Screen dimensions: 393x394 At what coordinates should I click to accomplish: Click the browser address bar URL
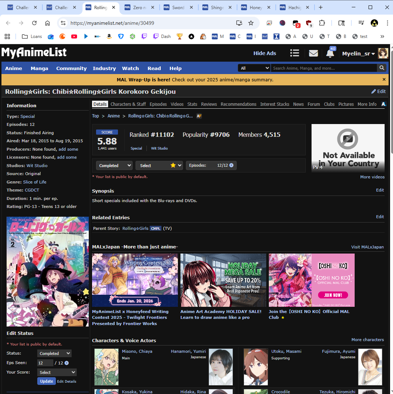tap(112, 23)
